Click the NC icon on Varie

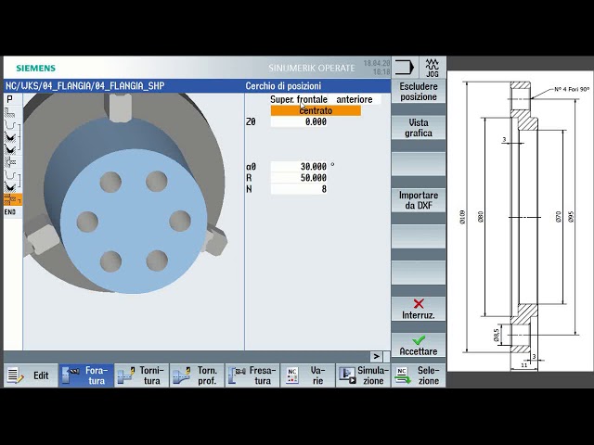(292, 375)
